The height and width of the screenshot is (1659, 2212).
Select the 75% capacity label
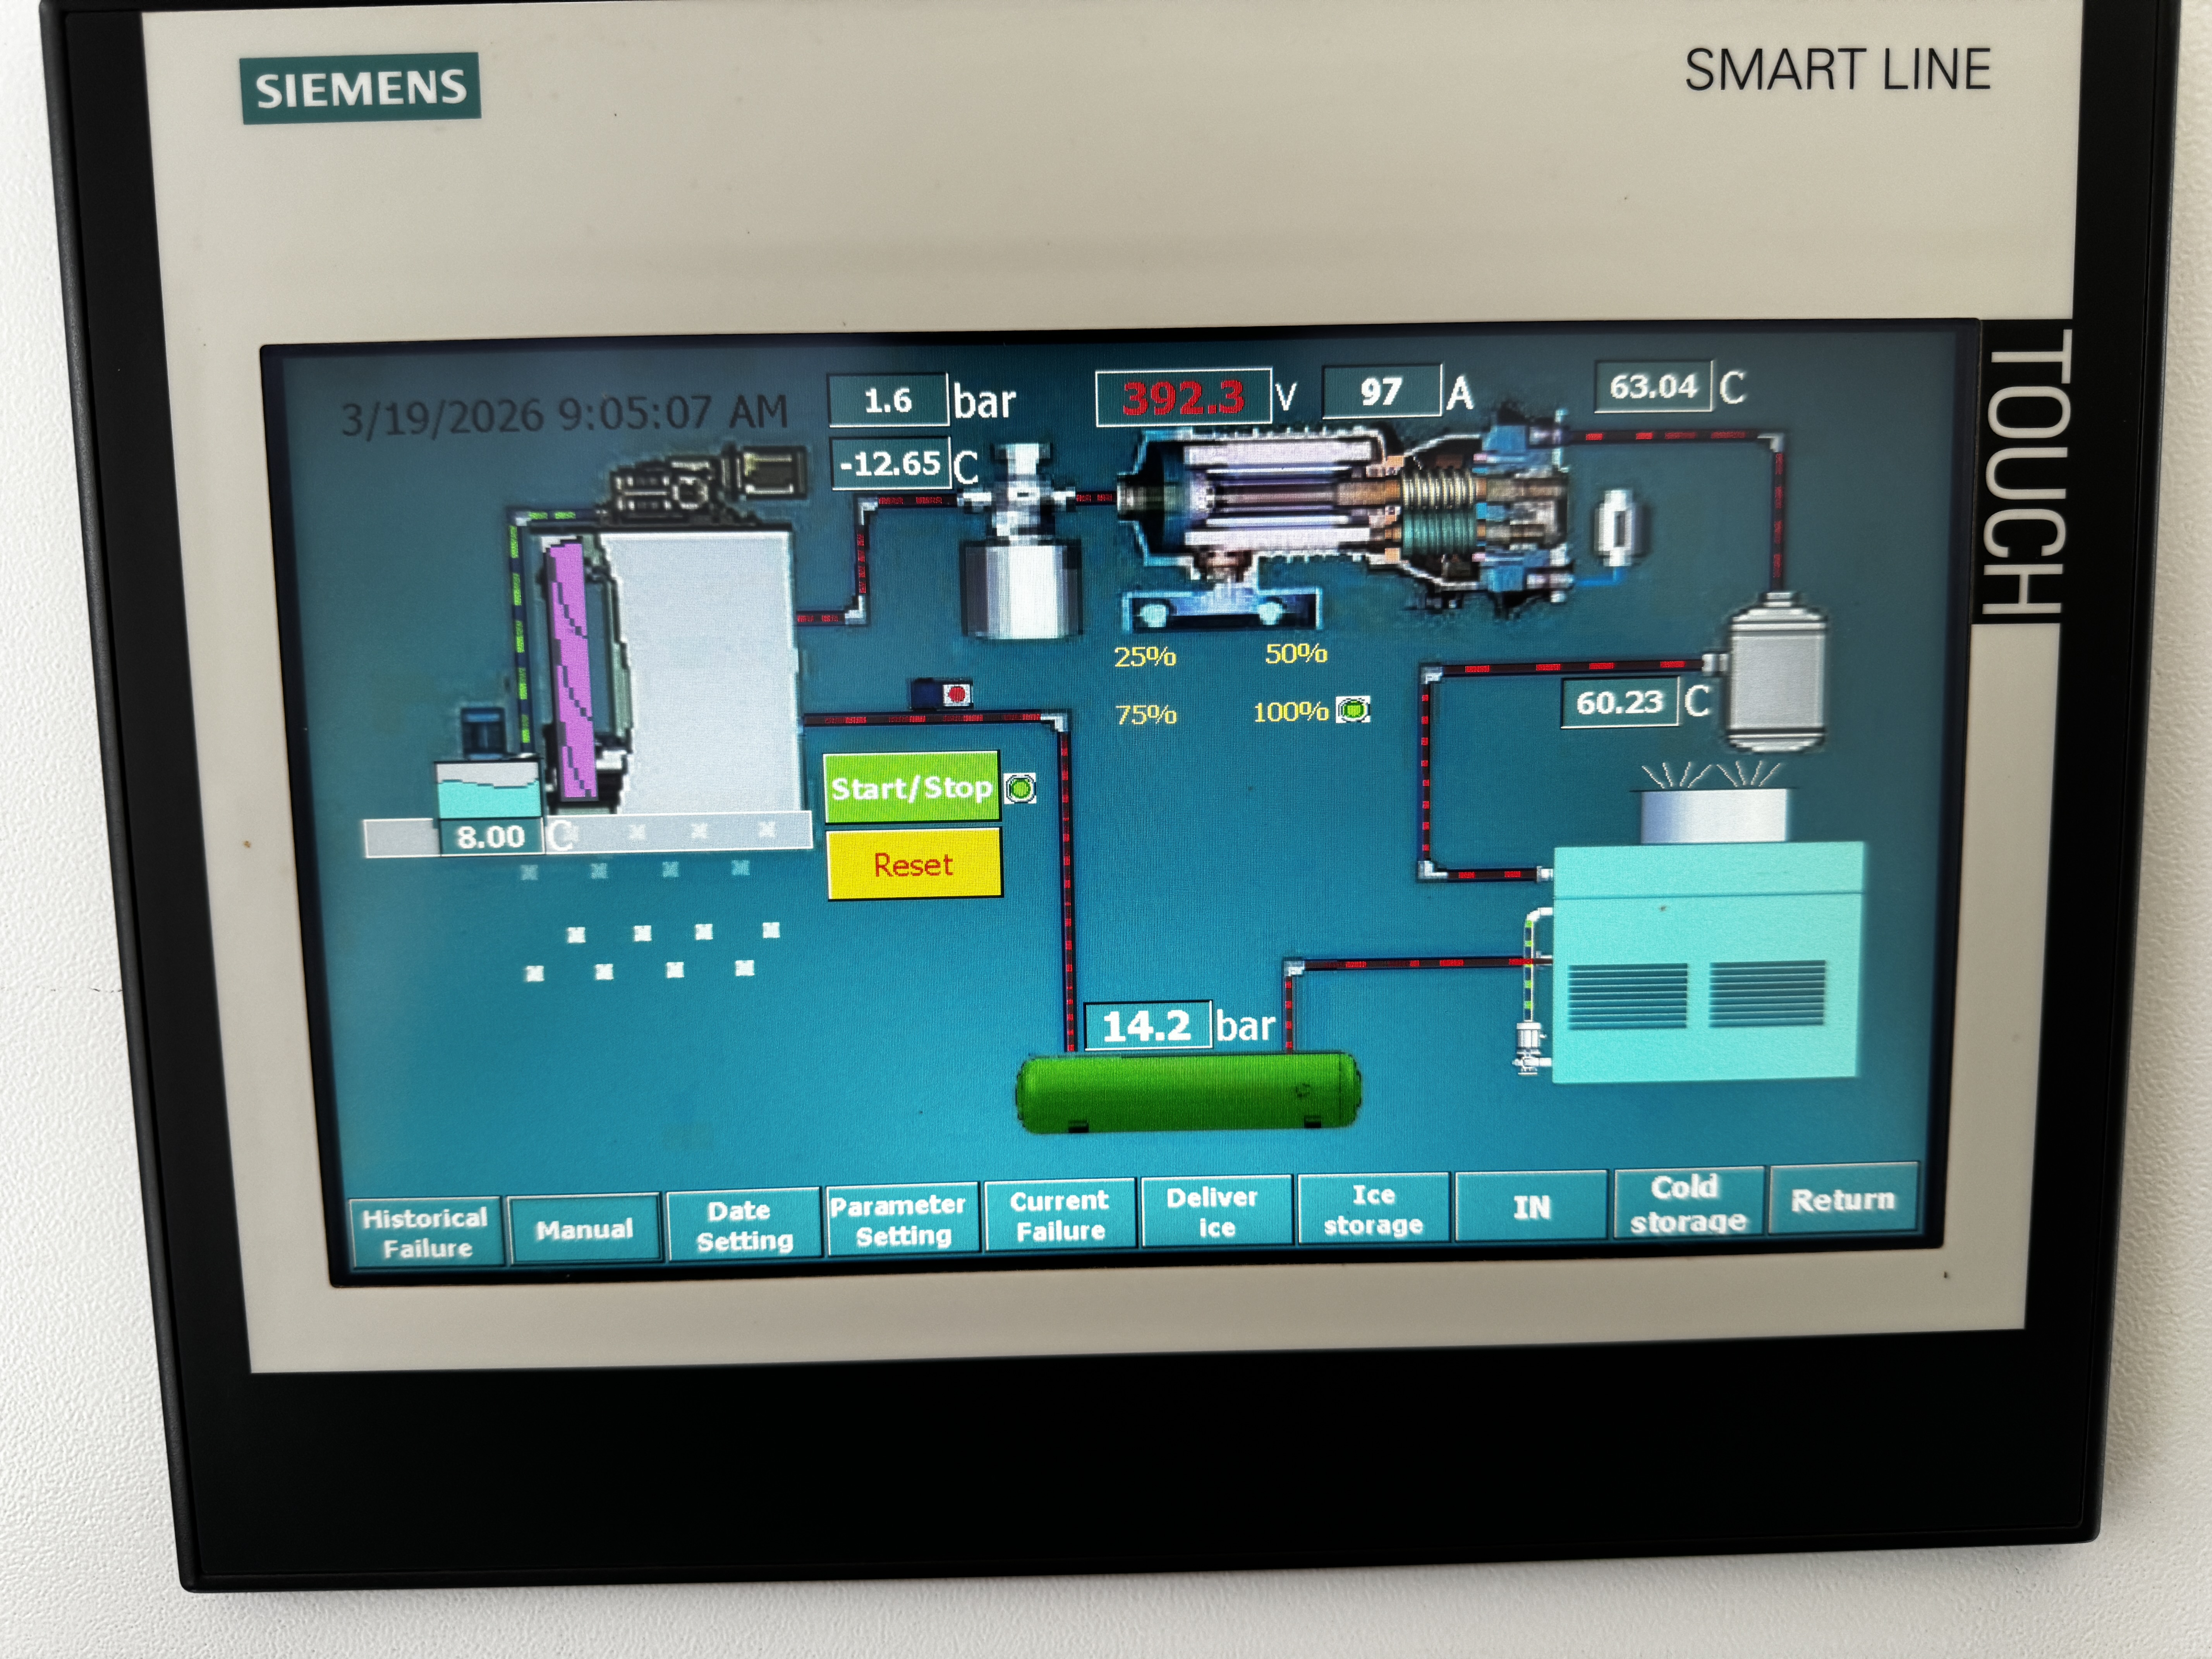[1146, 714]
